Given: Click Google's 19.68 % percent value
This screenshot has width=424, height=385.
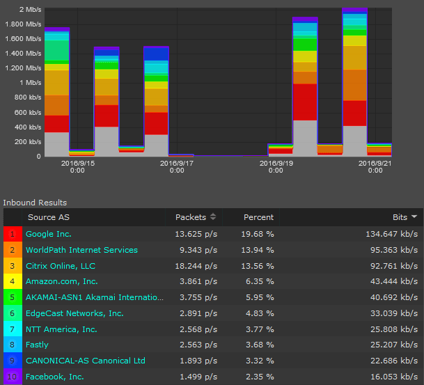Looking at the screenshot, I should [x=258, y=234].
